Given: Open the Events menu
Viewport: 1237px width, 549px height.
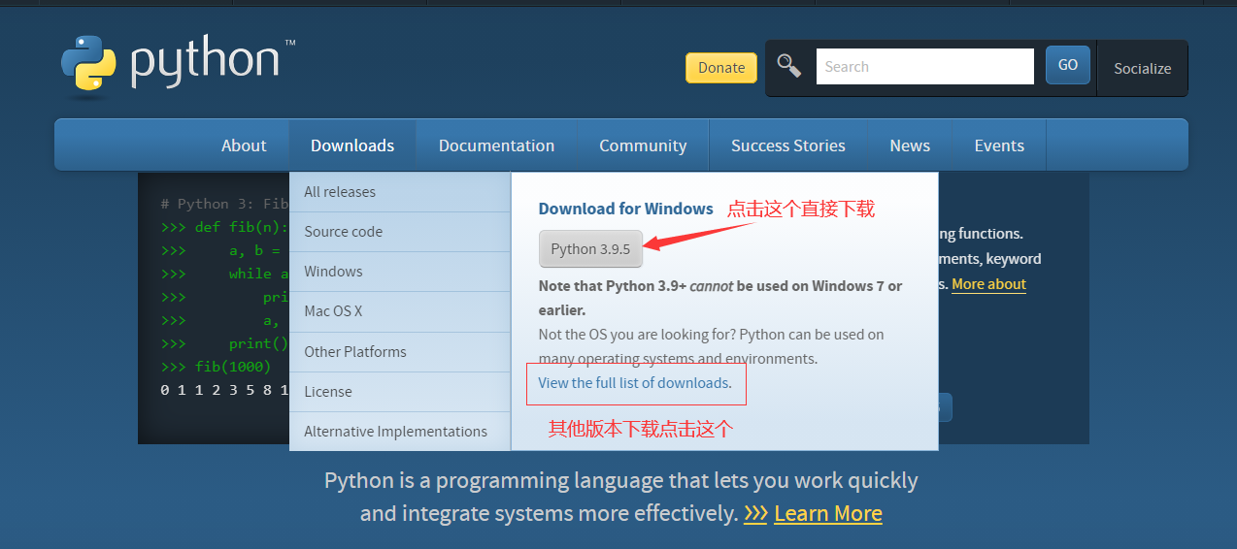Looking at the screenshot, I should click(999, 145).
